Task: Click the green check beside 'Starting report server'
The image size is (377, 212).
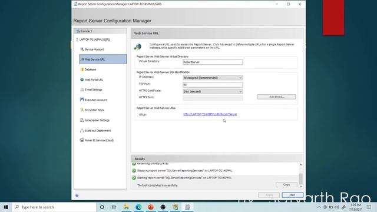Action: click(x=134, y=178)
